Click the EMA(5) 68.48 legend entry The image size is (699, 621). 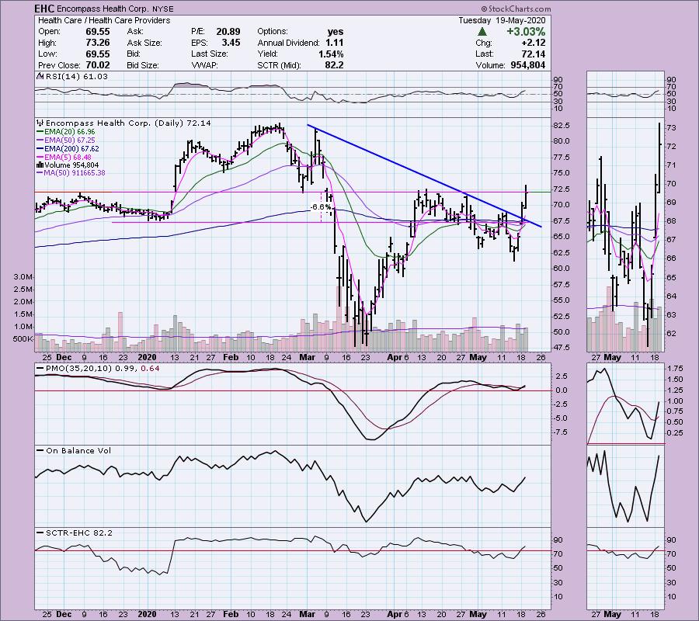tap(68, 158)
